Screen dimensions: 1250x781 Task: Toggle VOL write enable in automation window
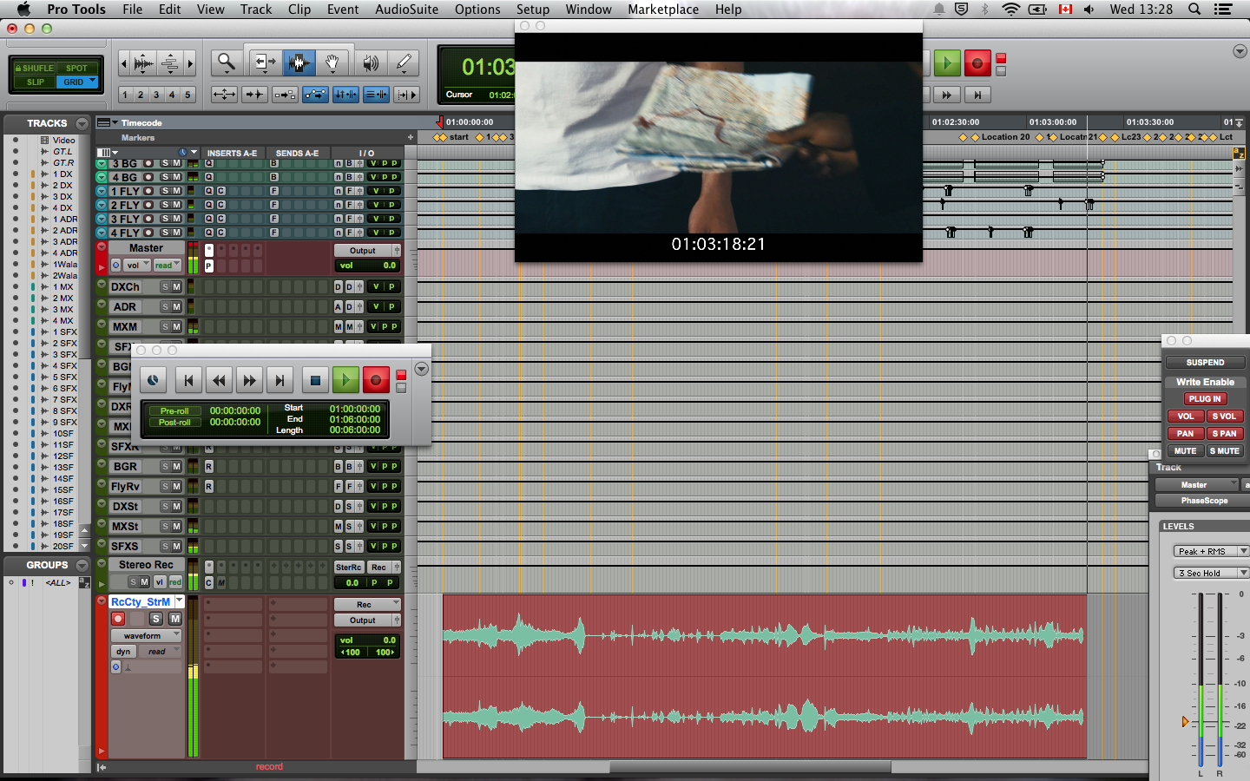pyautogui.click(x=1185, y=417)
